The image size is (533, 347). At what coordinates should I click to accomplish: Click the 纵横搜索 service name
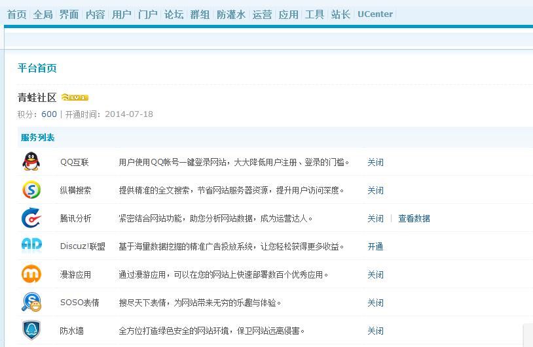75,190
